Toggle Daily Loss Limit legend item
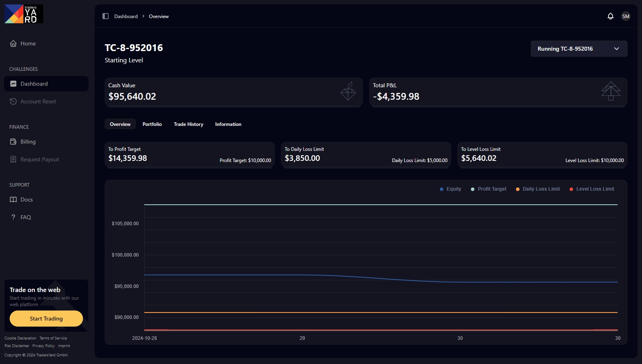Screen dimensions: 642x364 [x=538, y=189]
